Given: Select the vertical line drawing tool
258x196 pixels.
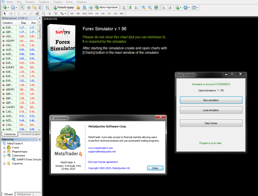Looking at the screenshot, I should tap(19, 14).
